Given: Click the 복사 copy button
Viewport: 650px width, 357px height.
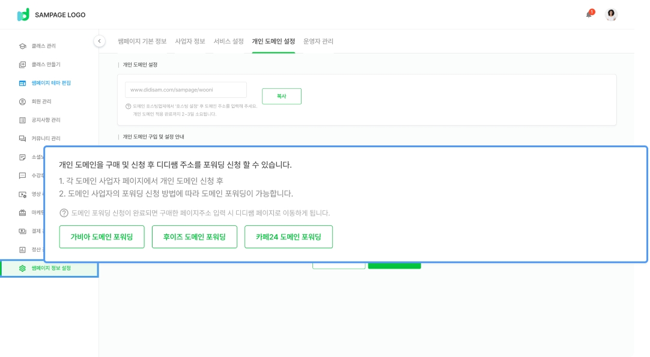Looking at the screenshot, I should pos(281,96).
